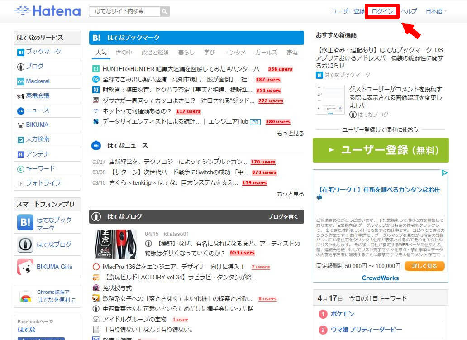Open the 【修正済み・追記あり】 announcement
This screenshot has width=467, height=340.
coord(379,58)
